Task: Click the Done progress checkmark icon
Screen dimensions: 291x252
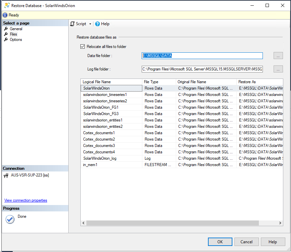Action: pyautogui.click(x=10, y=219)
